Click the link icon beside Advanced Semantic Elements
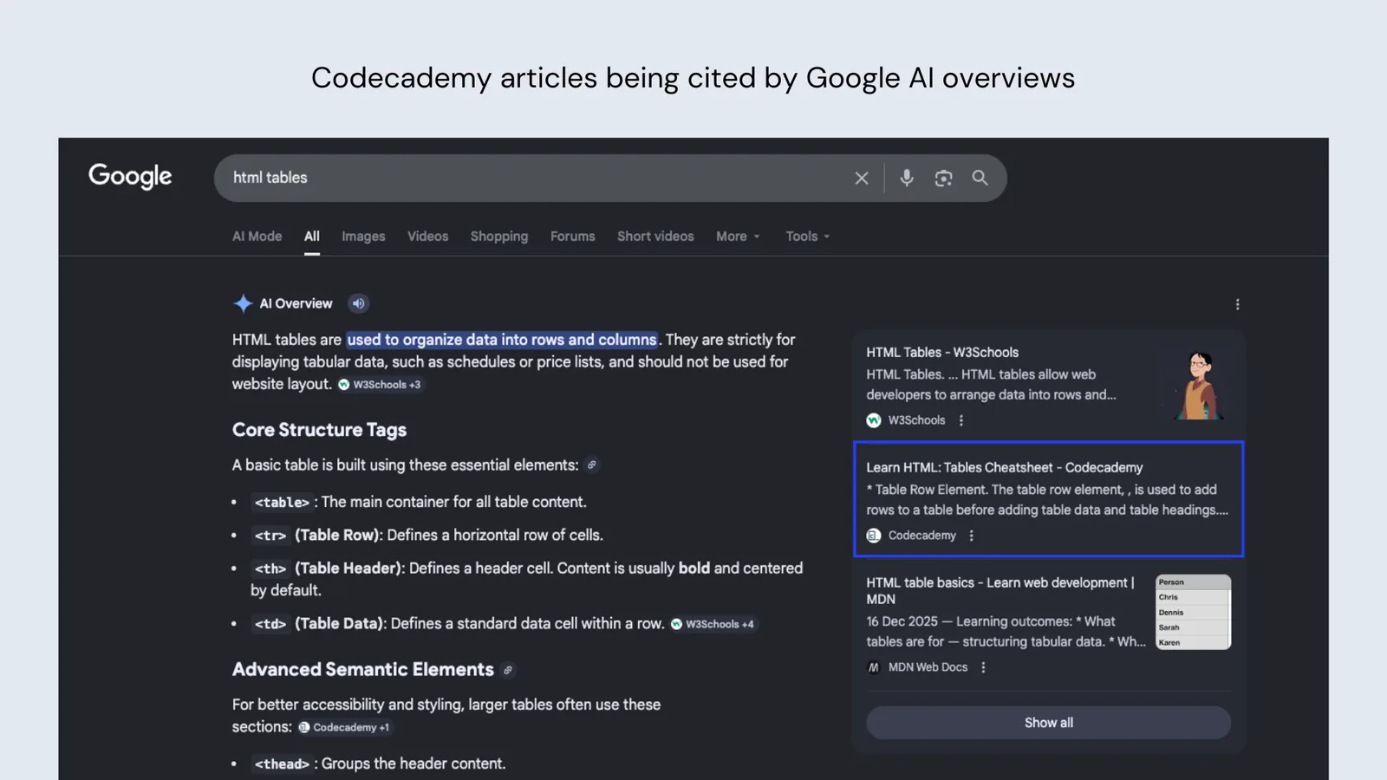1387x780 pixels. tap(508, 670)
